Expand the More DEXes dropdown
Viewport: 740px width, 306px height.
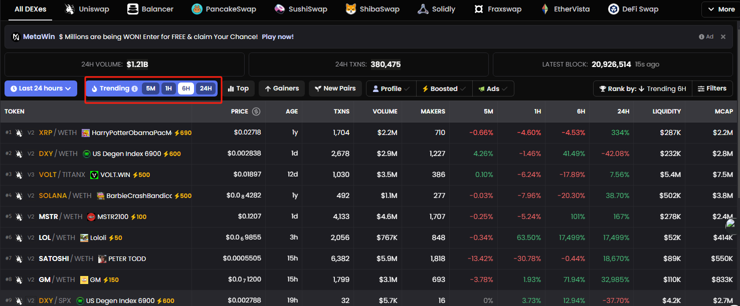coord(720,9)
